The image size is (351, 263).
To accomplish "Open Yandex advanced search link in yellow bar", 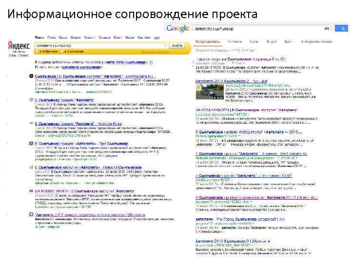I will [155, 52].
